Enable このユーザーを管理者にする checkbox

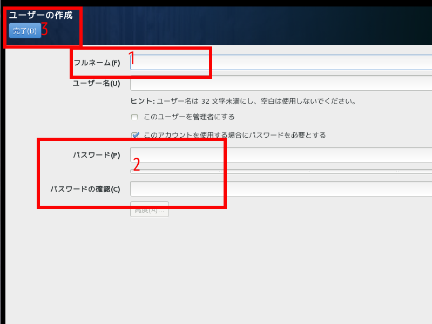click(134, 117)
